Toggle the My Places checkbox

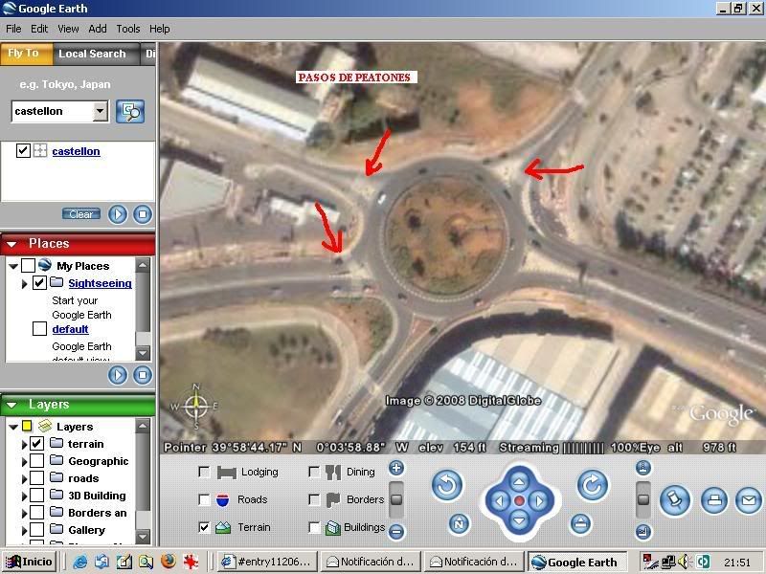(x=29, y=266)
